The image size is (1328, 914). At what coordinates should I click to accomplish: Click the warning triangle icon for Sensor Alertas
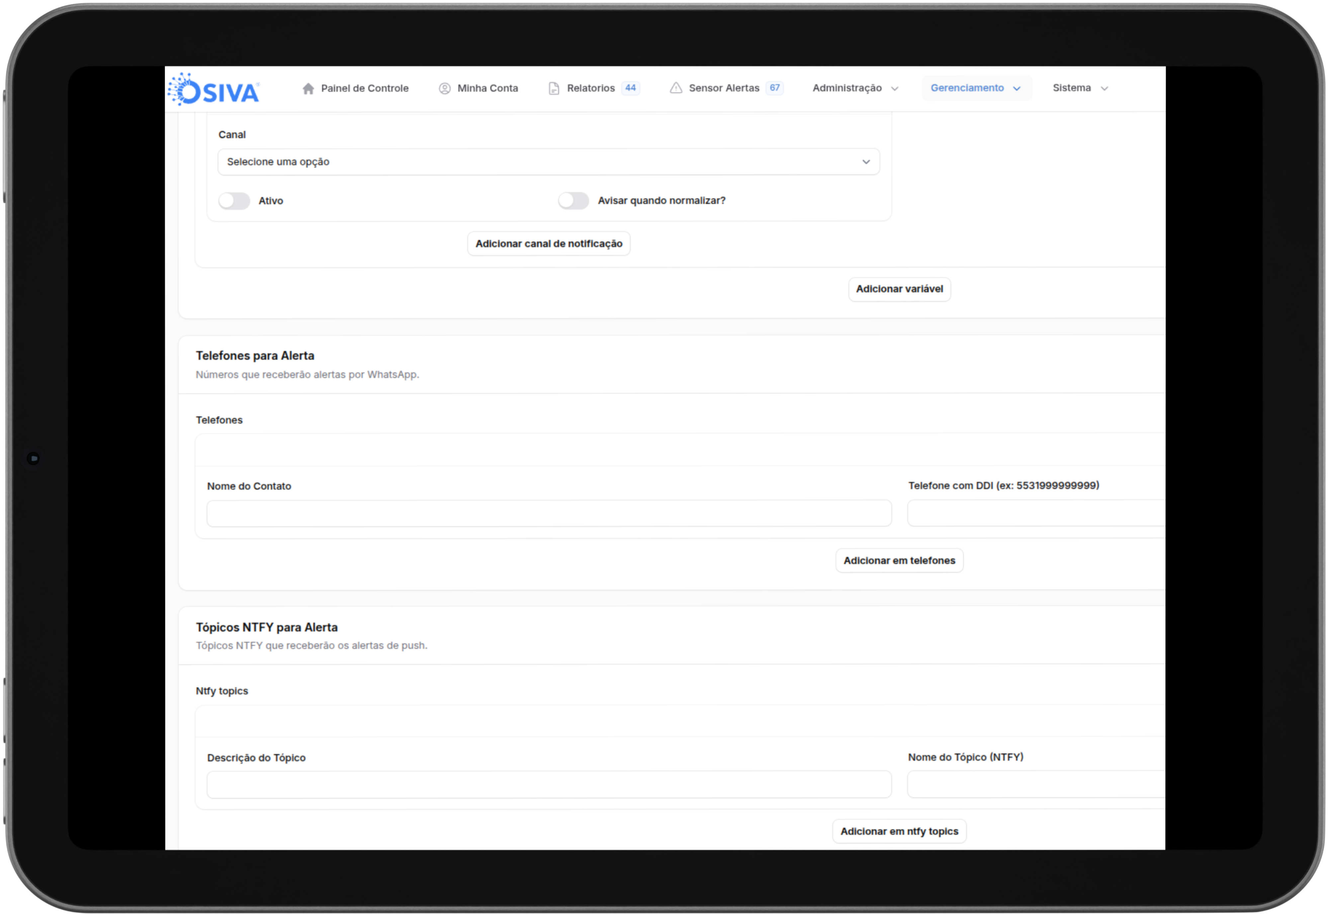pos(676,88)
